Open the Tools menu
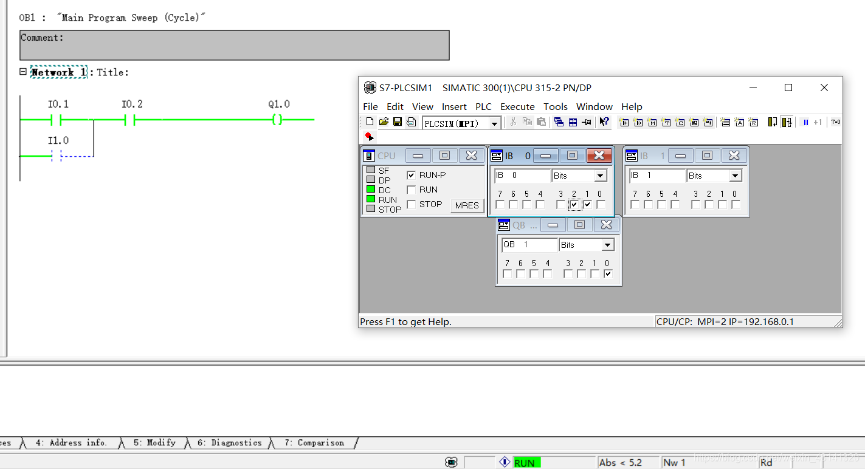The height and width of the screenshot is (469, 865). coord(556,106)
